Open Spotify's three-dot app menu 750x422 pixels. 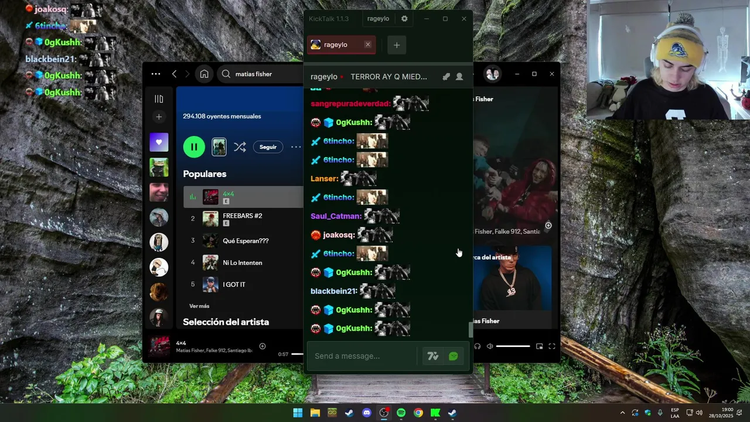156,74
